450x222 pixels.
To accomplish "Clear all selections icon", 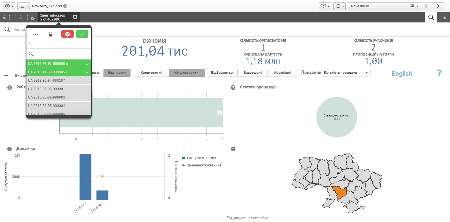I will [31, 17].
